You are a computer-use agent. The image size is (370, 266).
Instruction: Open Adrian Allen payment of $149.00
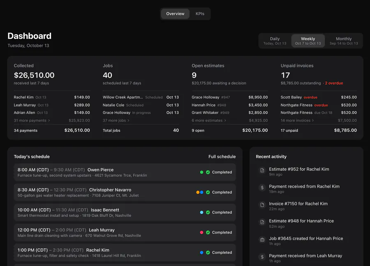tap(52, 112)
